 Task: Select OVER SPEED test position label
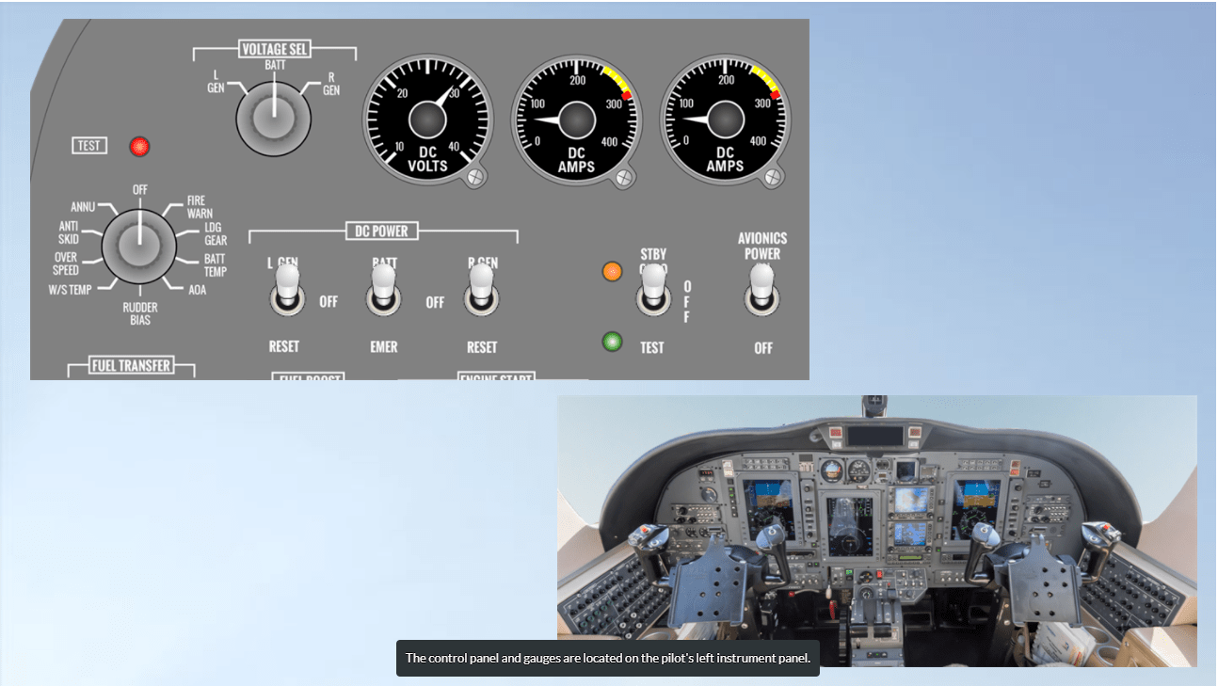click(66, 263)
